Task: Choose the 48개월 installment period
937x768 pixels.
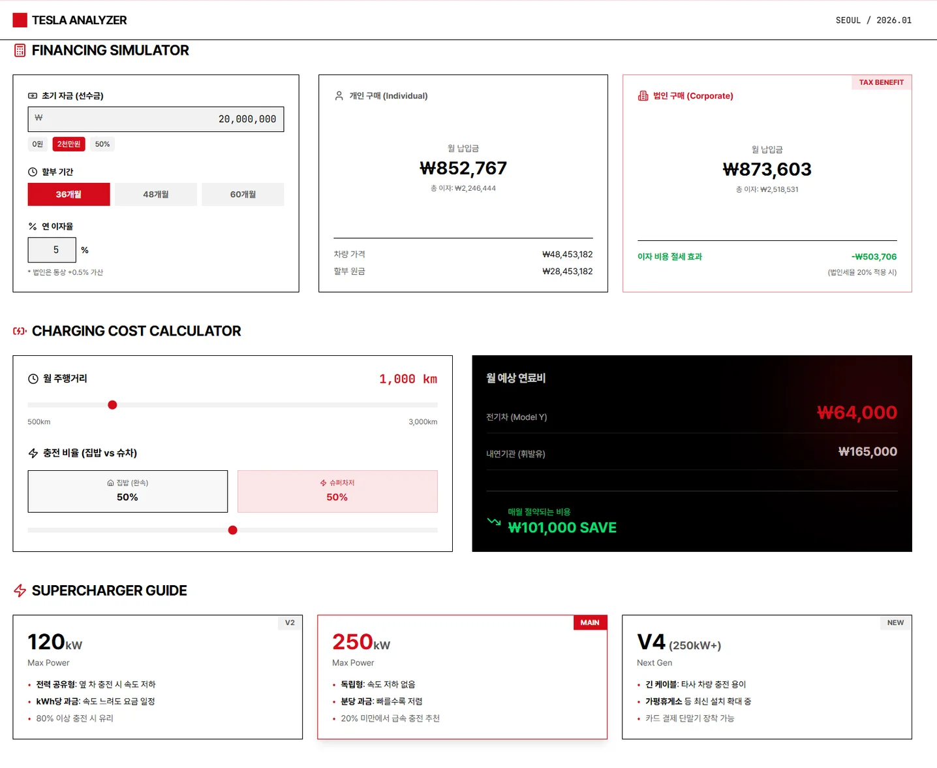Action: coord(156,195)
